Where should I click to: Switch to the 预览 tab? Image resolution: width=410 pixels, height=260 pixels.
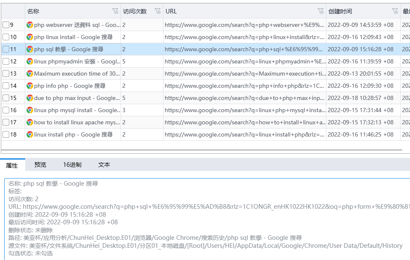[x=40, y=165]
